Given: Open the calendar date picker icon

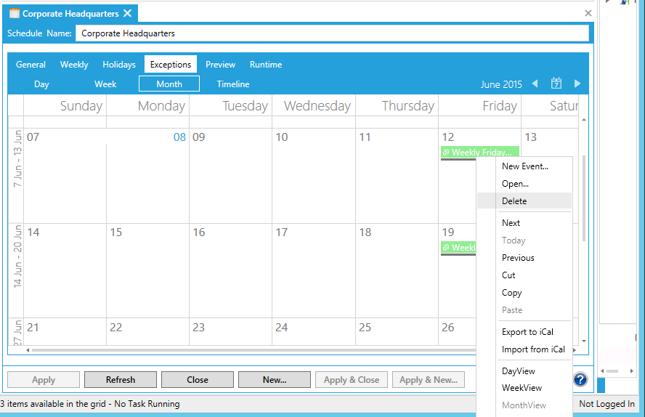Looking at the screenshot, I should (556, 84).
